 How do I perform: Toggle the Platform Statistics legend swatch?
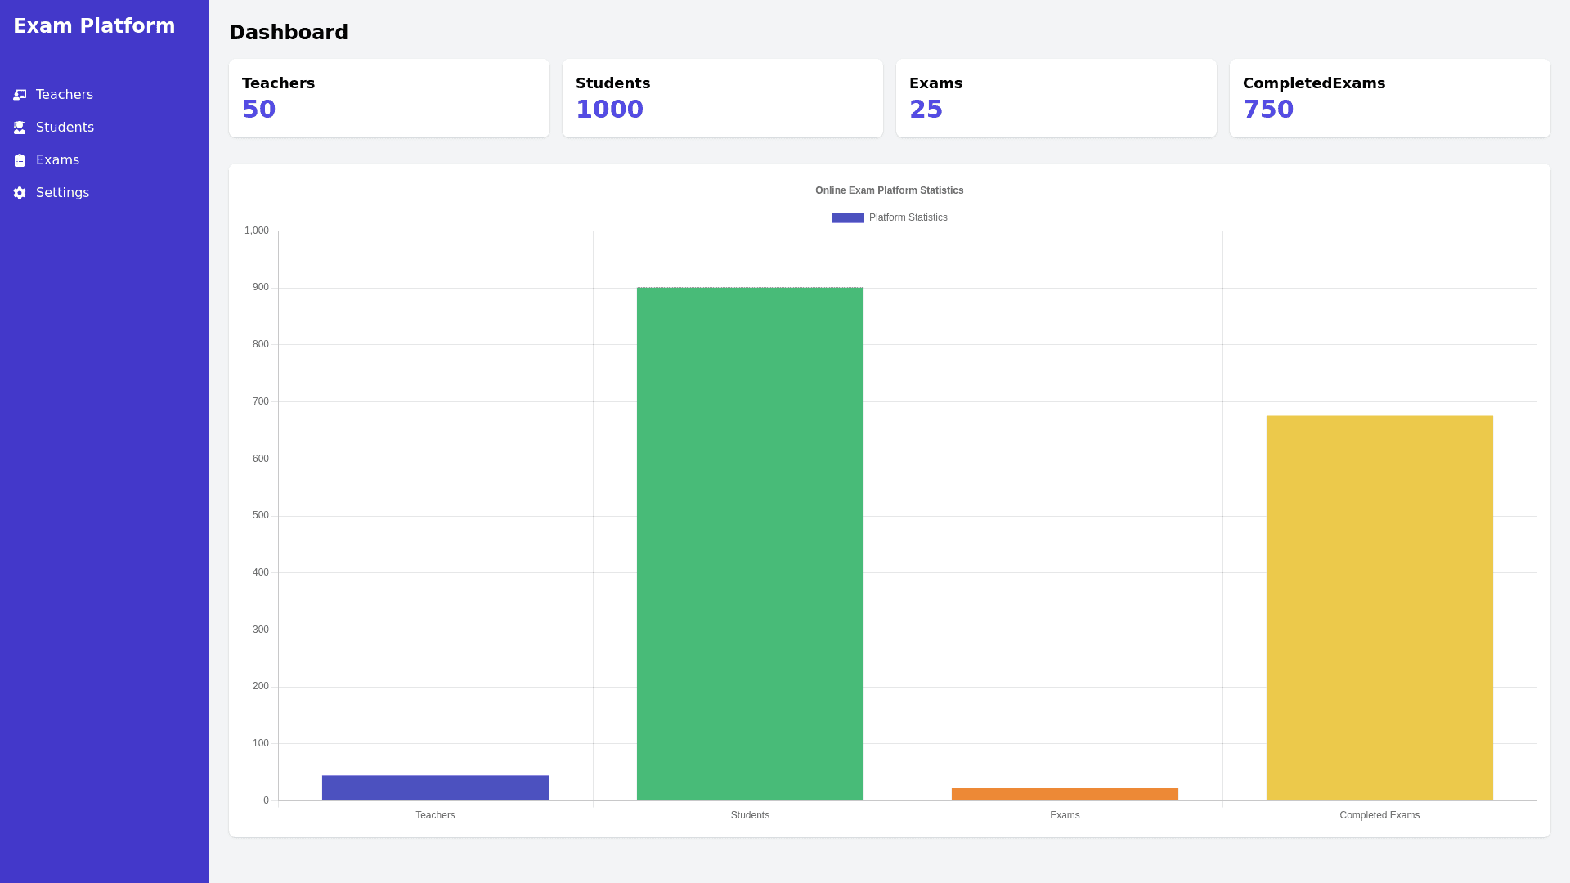pos(847,217)
